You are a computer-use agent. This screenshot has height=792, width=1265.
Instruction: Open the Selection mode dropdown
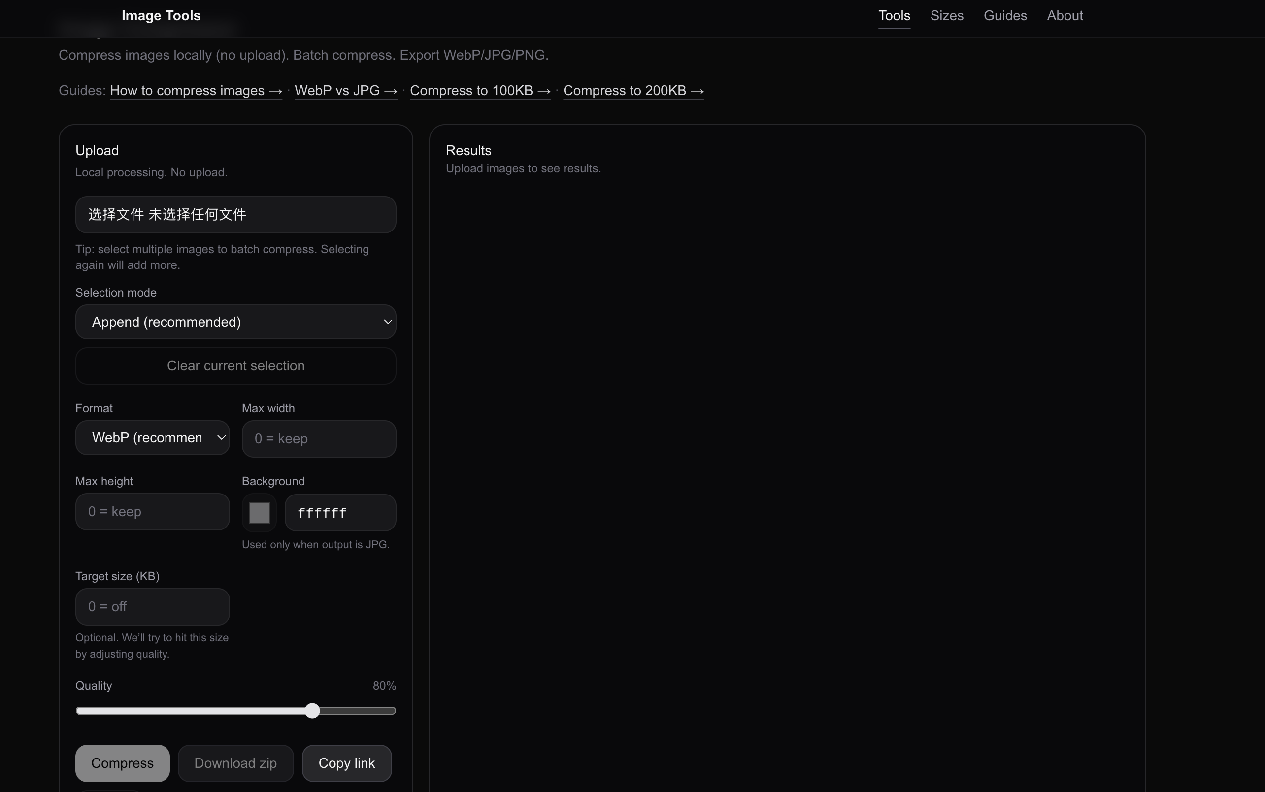tap(236, 322)
